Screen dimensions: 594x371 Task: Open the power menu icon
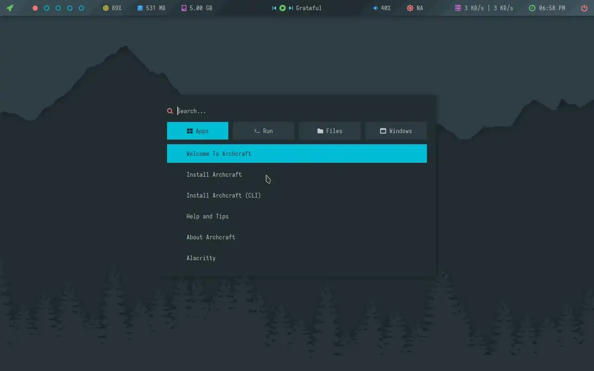584,8
